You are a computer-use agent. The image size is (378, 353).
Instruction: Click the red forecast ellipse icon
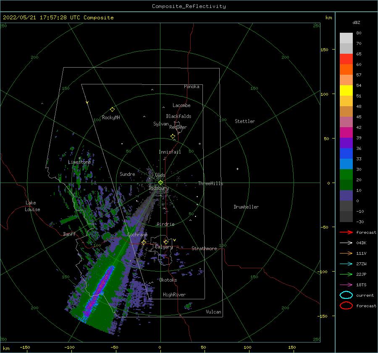tap(346, 306)
